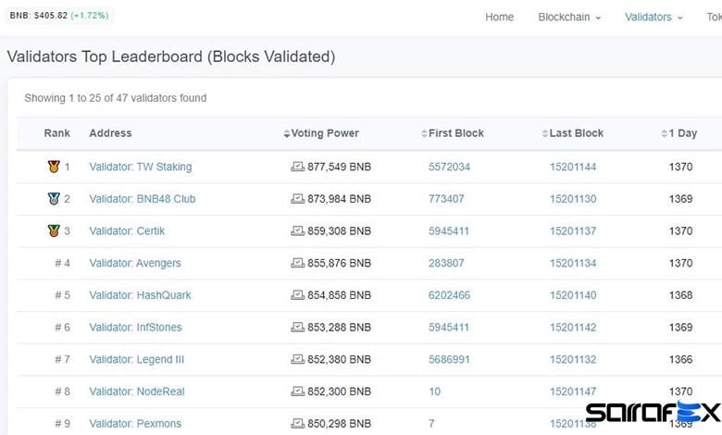Screen dimensions: 722x435
Task: Open first block 283807 link
Action: [446, 263]
